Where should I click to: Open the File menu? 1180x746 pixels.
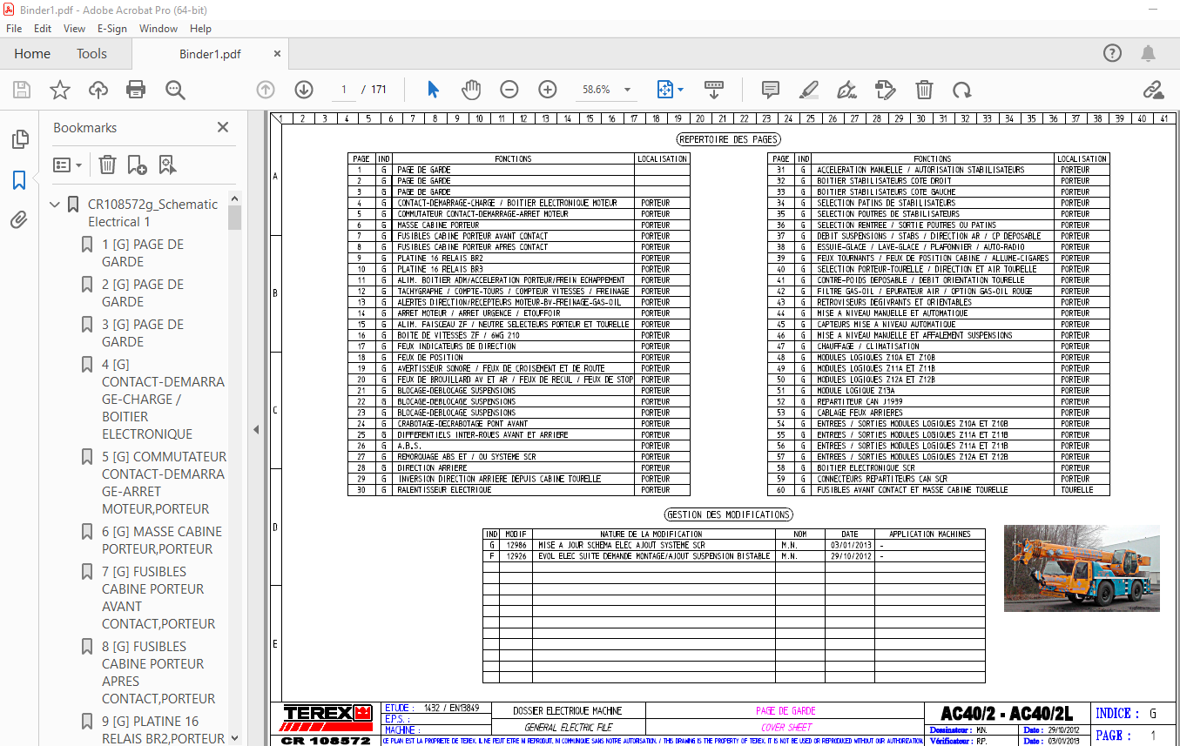tap(14, 29)
